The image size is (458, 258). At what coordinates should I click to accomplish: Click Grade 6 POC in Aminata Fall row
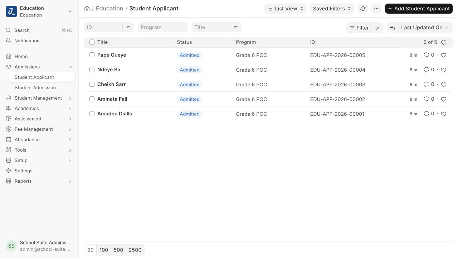(252, 99)
